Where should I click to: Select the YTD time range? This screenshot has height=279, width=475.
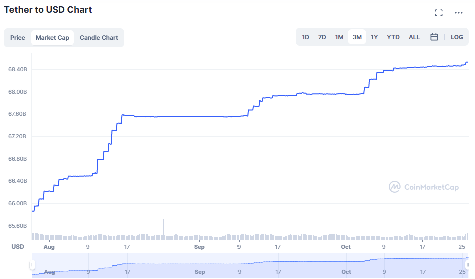click(393, 37)
